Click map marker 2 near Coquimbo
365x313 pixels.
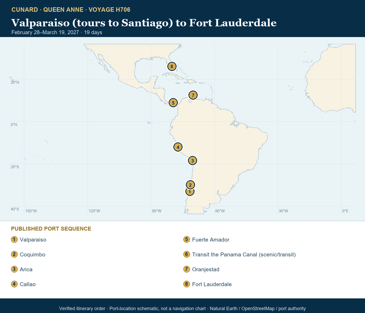(x=190, y=185)
